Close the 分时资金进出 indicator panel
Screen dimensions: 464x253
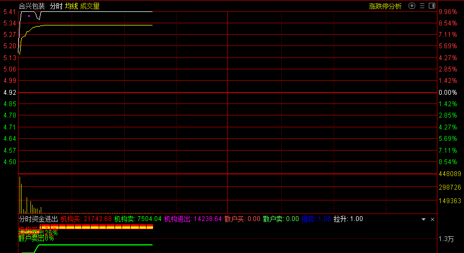point(433,219)
